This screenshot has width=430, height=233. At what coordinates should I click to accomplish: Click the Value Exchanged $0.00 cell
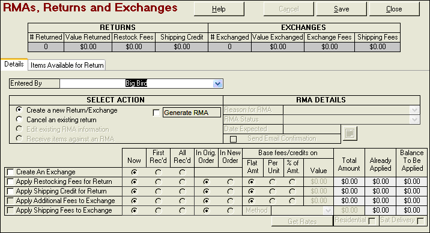click(x=278, y=47)
